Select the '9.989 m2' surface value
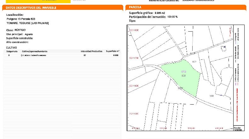Viewport: 249px width, 139px height. 160,13
